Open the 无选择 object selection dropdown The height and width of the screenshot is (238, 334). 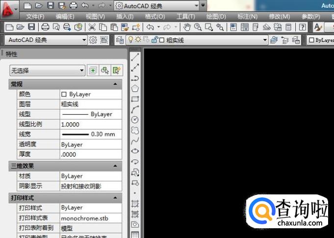tap(48, 71)
